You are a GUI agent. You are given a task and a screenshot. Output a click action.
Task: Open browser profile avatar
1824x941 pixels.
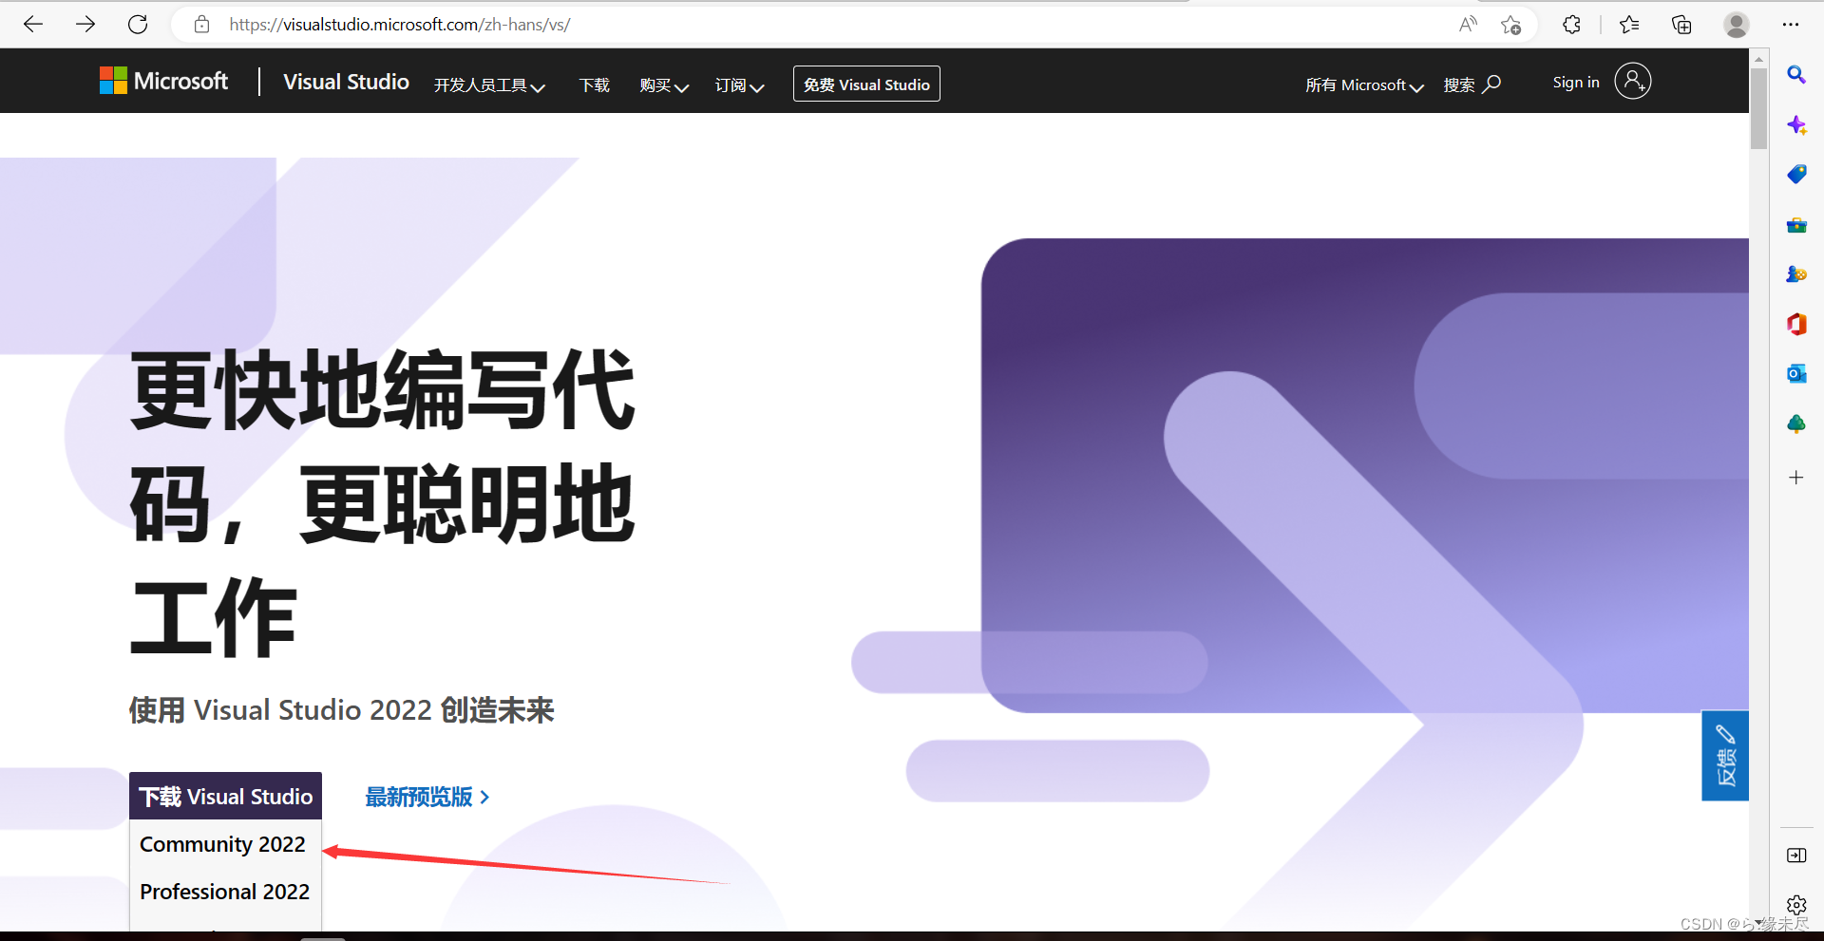coord(1737,25)
